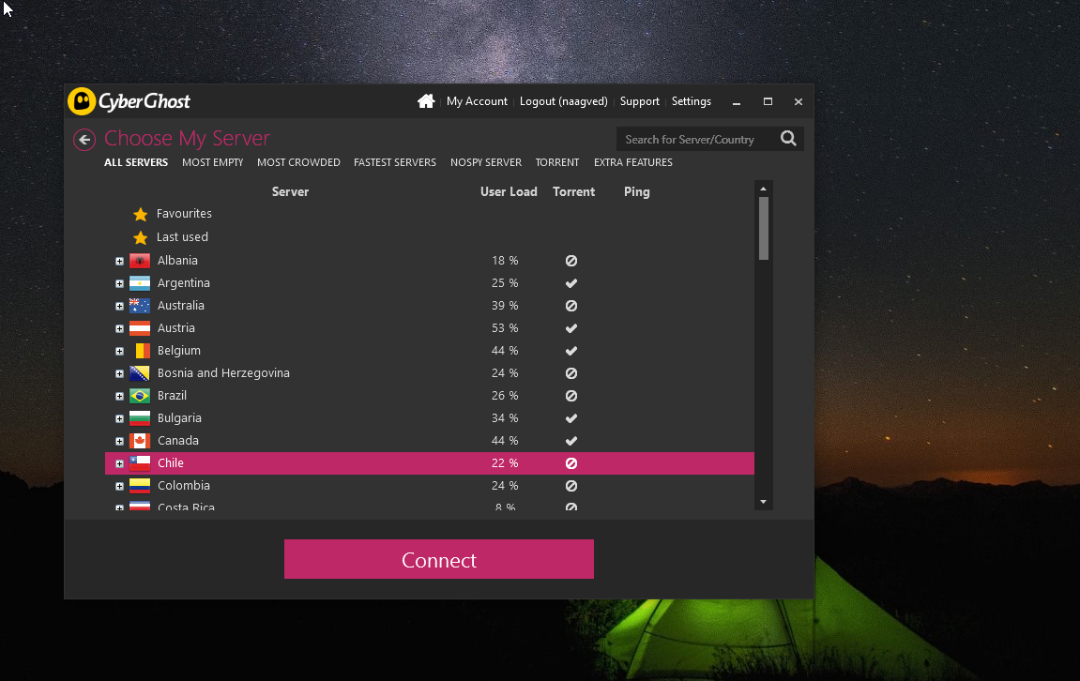This screenshot has width=1080, height=681.
Task: Open the Support link
Action: pyautogui.click(x=639, y=101)
